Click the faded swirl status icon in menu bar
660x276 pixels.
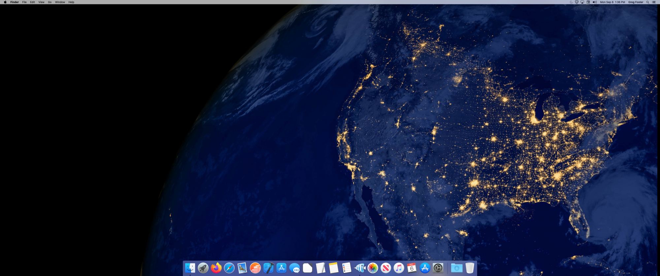(x=571, y=2)
